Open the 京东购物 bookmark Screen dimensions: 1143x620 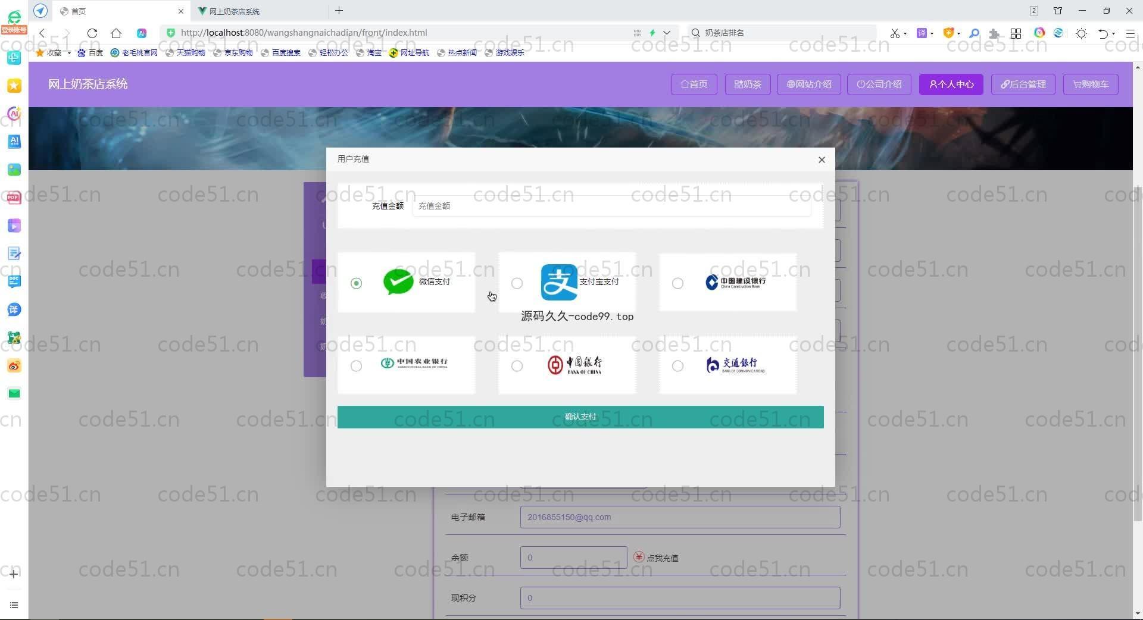(x=233, y=53)
